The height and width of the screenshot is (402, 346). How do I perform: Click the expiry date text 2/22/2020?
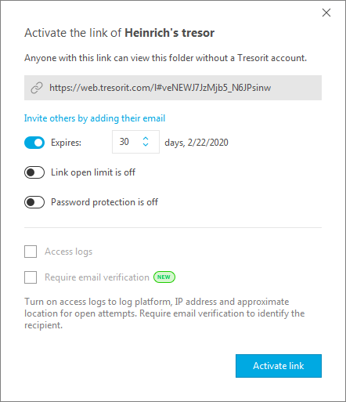pos(208,143)
